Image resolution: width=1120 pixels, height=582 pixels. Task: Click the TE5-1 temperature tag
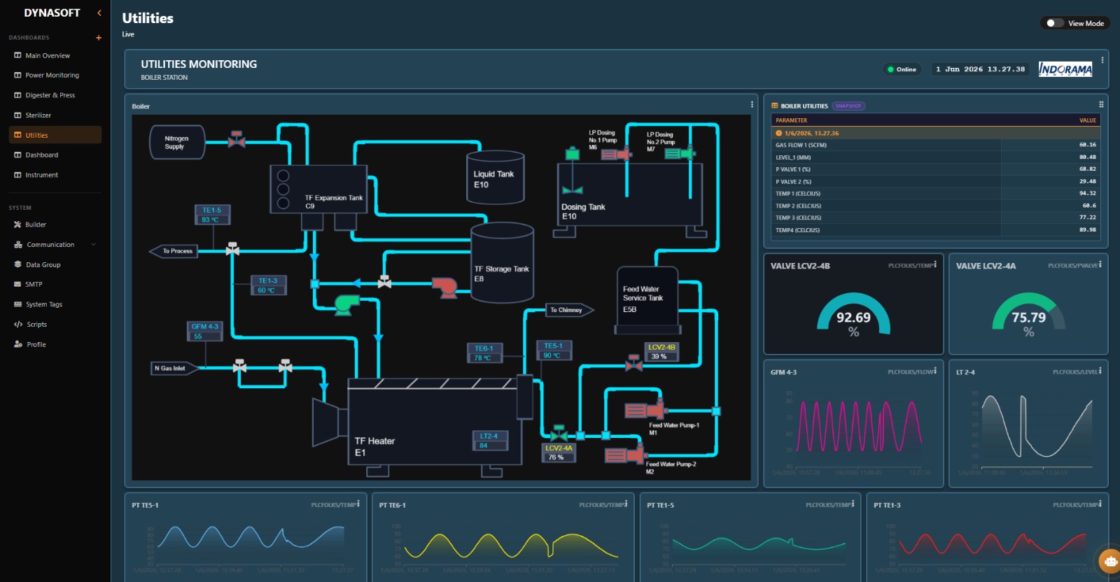tap(554, 350)
